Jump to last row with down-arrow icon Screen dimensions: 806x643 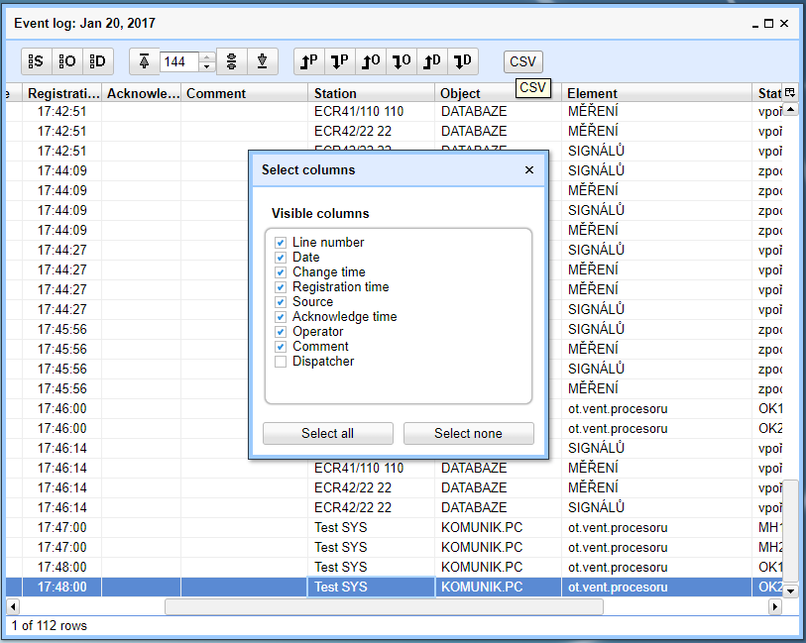(263, 61)
